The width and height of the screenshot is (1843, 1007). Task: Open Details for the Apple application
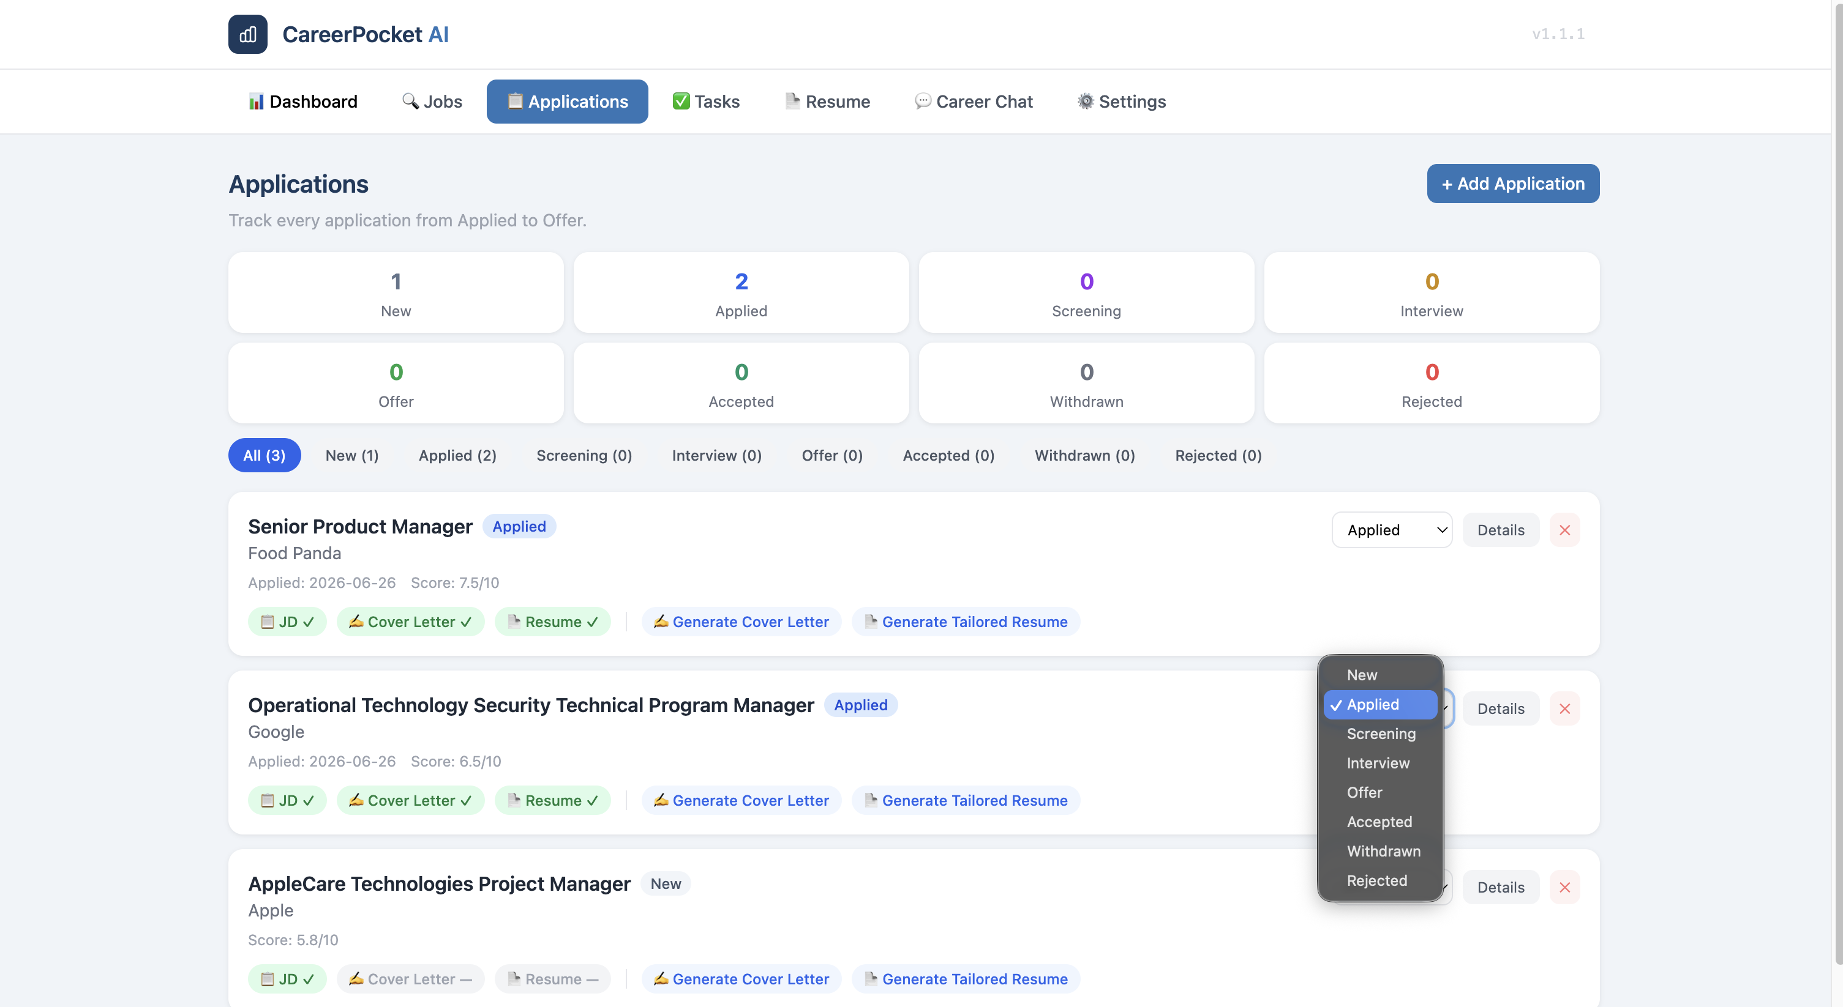(1500, 888)
